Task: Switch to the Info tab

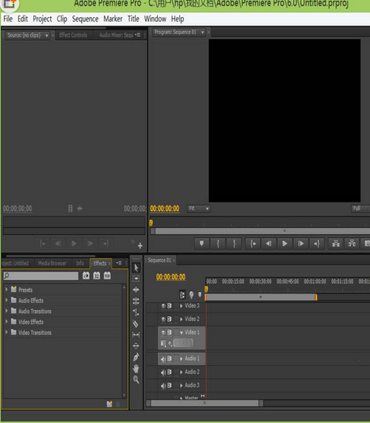Action: click(x=80, y=264)
